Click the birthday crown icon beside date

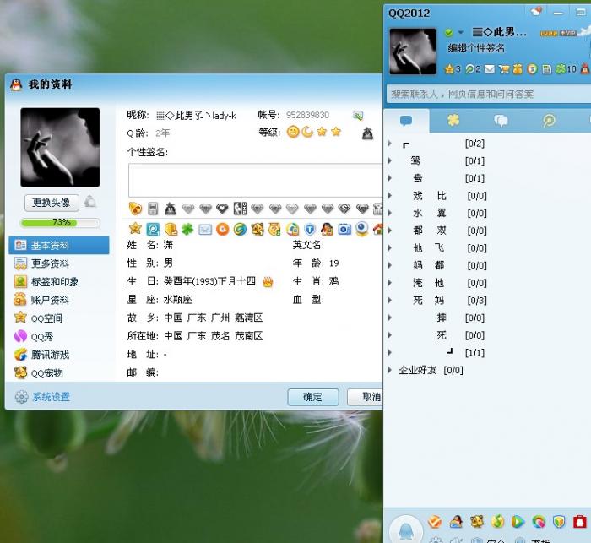(x=268, y=282)
